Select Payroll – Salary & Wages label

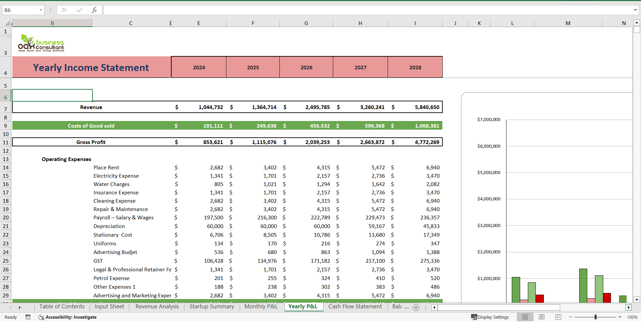124,217
